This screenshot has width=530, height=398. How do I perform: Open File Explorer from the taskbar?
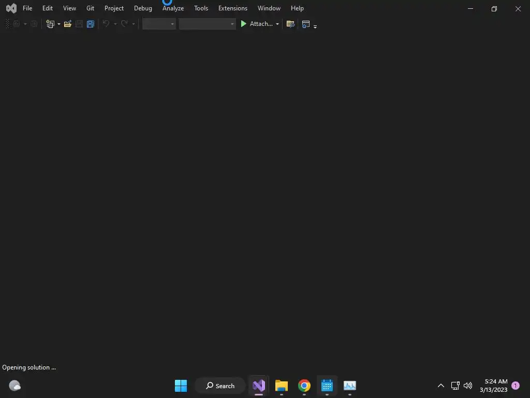tap(281, 386)
